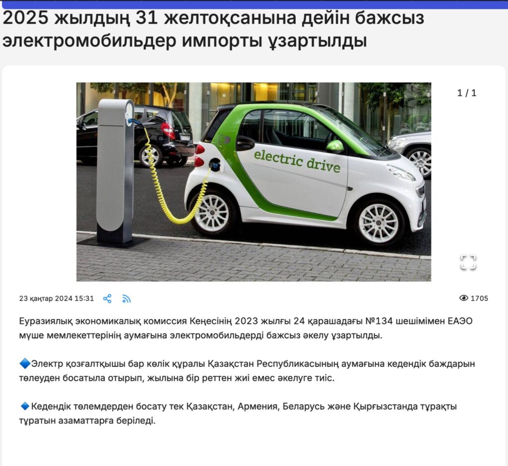
Task: Click the charging port plug on the car
Action: coord(215,164)
